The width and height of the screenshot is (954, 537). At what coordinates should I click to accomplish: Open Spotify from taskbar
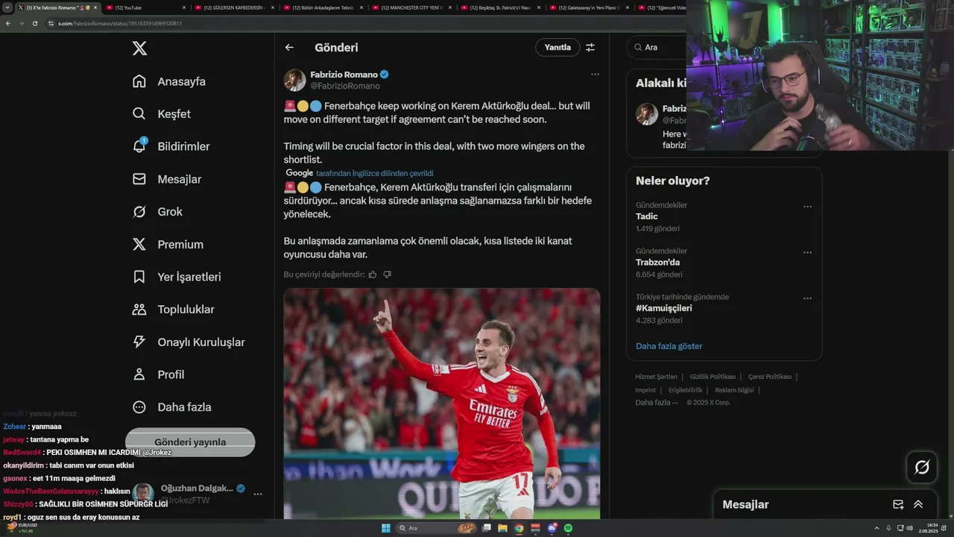568,528
